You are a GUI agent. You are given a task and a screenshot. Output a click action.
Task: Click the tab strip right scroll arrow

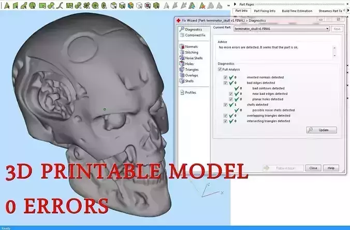tap(348, 10)
